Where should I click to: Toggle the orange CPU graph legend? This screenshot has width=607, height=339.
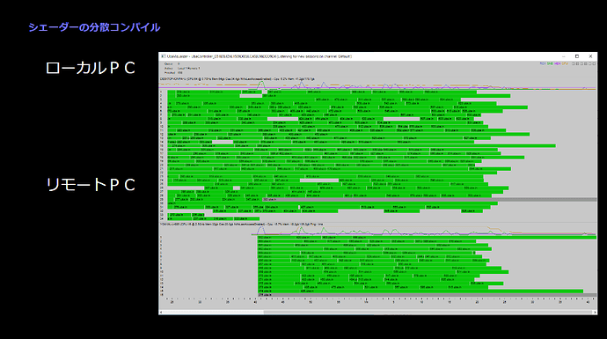pyautogui.click(x=565, y=63)
